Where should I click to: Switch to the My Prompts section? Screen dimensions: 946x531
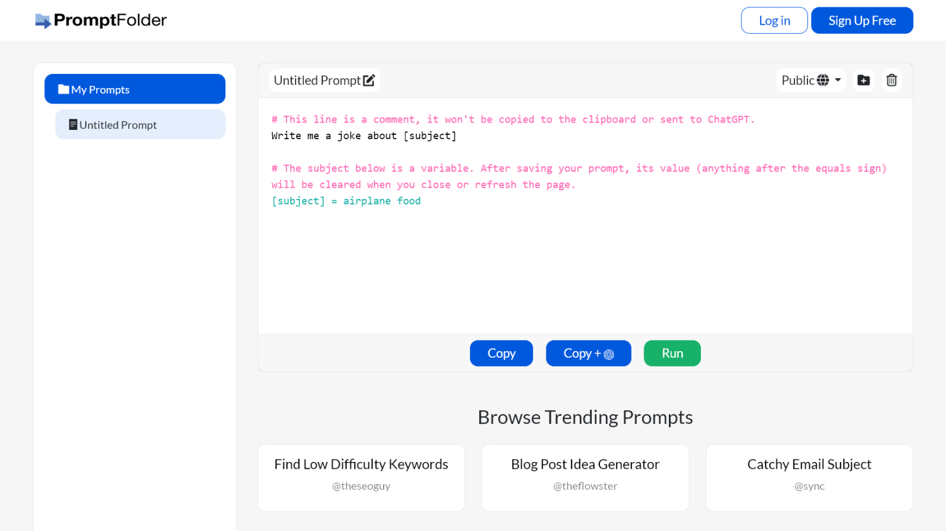point(134,89)
